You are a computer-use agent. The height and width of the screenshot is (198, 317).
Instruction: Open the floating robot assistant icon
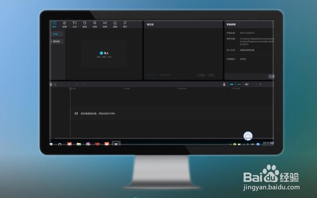[x=248, y=136]
